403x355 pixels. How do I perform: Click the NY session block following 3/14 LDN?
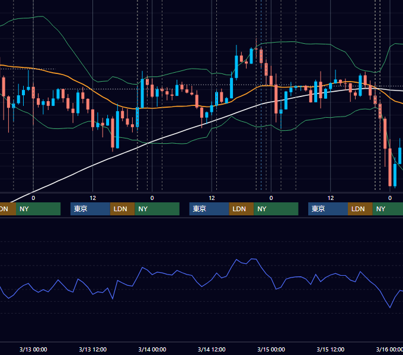click(x=276, y=209)
